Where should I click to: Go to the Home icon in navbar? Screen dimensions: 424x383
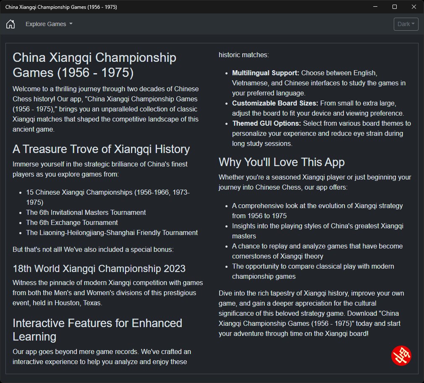(10, 24)
